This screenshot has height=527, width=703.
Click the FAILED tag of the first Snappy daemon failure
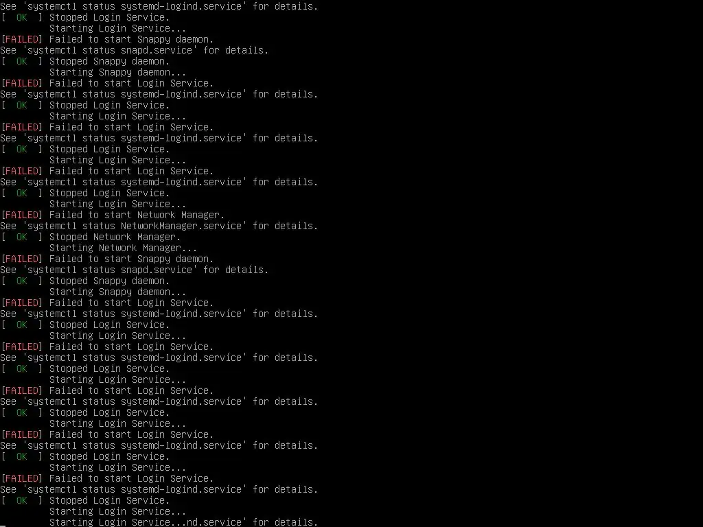pyautogui.click(x=21, y=39)
